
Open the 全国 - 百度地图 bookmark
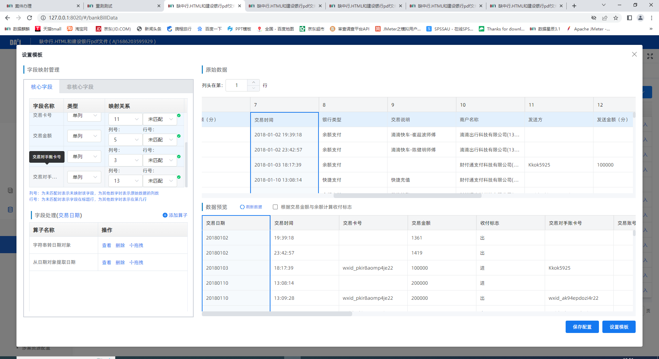[275, 29]
